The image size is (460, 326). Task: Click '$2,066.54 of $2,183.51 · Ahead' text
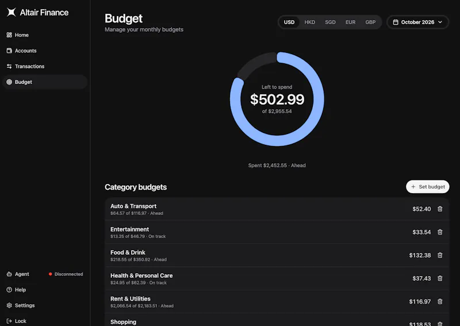[x=142, y=306]
